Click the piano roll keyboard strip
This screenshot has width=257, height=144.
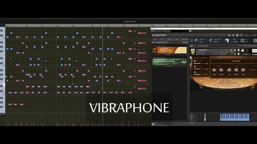click(3, 70)
